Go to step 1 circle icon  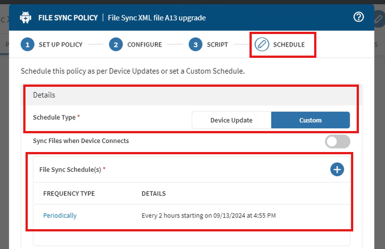27,44
